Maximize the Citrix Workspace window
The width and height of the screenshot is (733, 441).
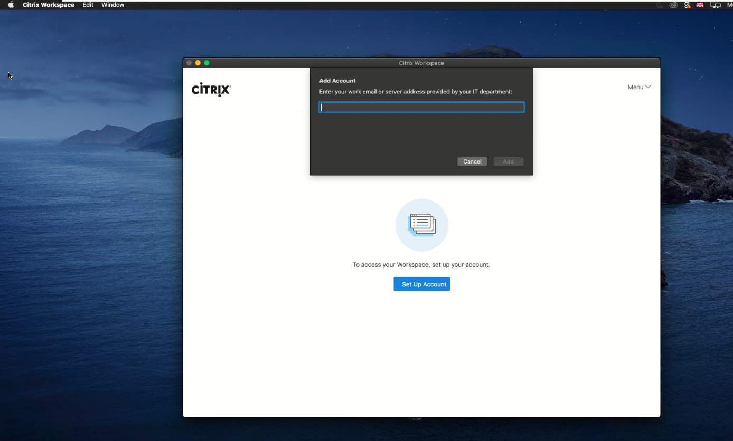[x=207, y=63]
